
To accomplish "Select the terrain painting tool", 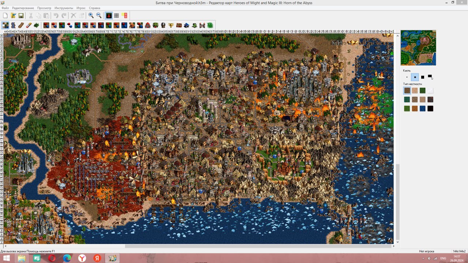I will click(5, 25).
